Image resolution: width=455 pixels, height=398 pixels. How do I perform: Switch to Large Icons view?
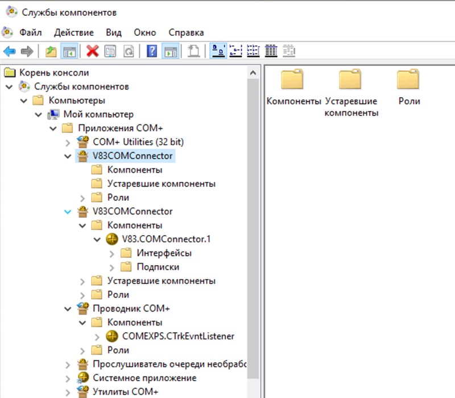(x=218, y=51)
